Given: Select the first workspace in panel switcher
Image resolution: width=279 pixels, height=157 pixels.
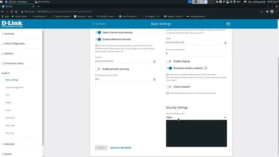Looking at the screenshot, I should pyautogui.click(x=190, y=2).
